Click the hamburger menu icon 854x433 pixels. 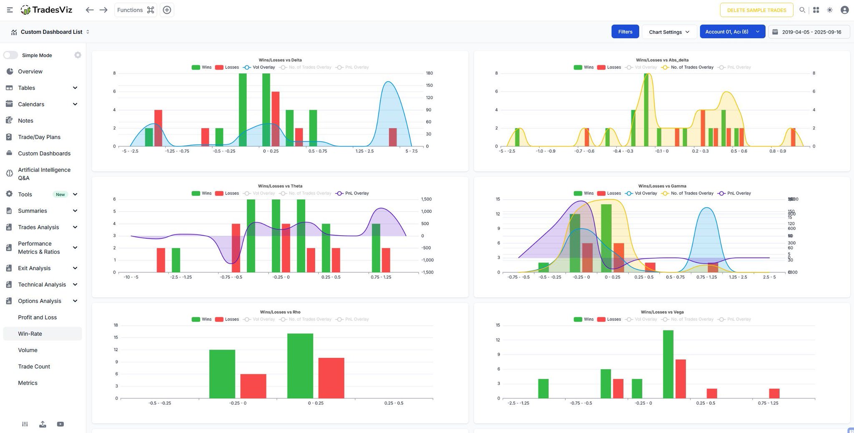(10, 10)
